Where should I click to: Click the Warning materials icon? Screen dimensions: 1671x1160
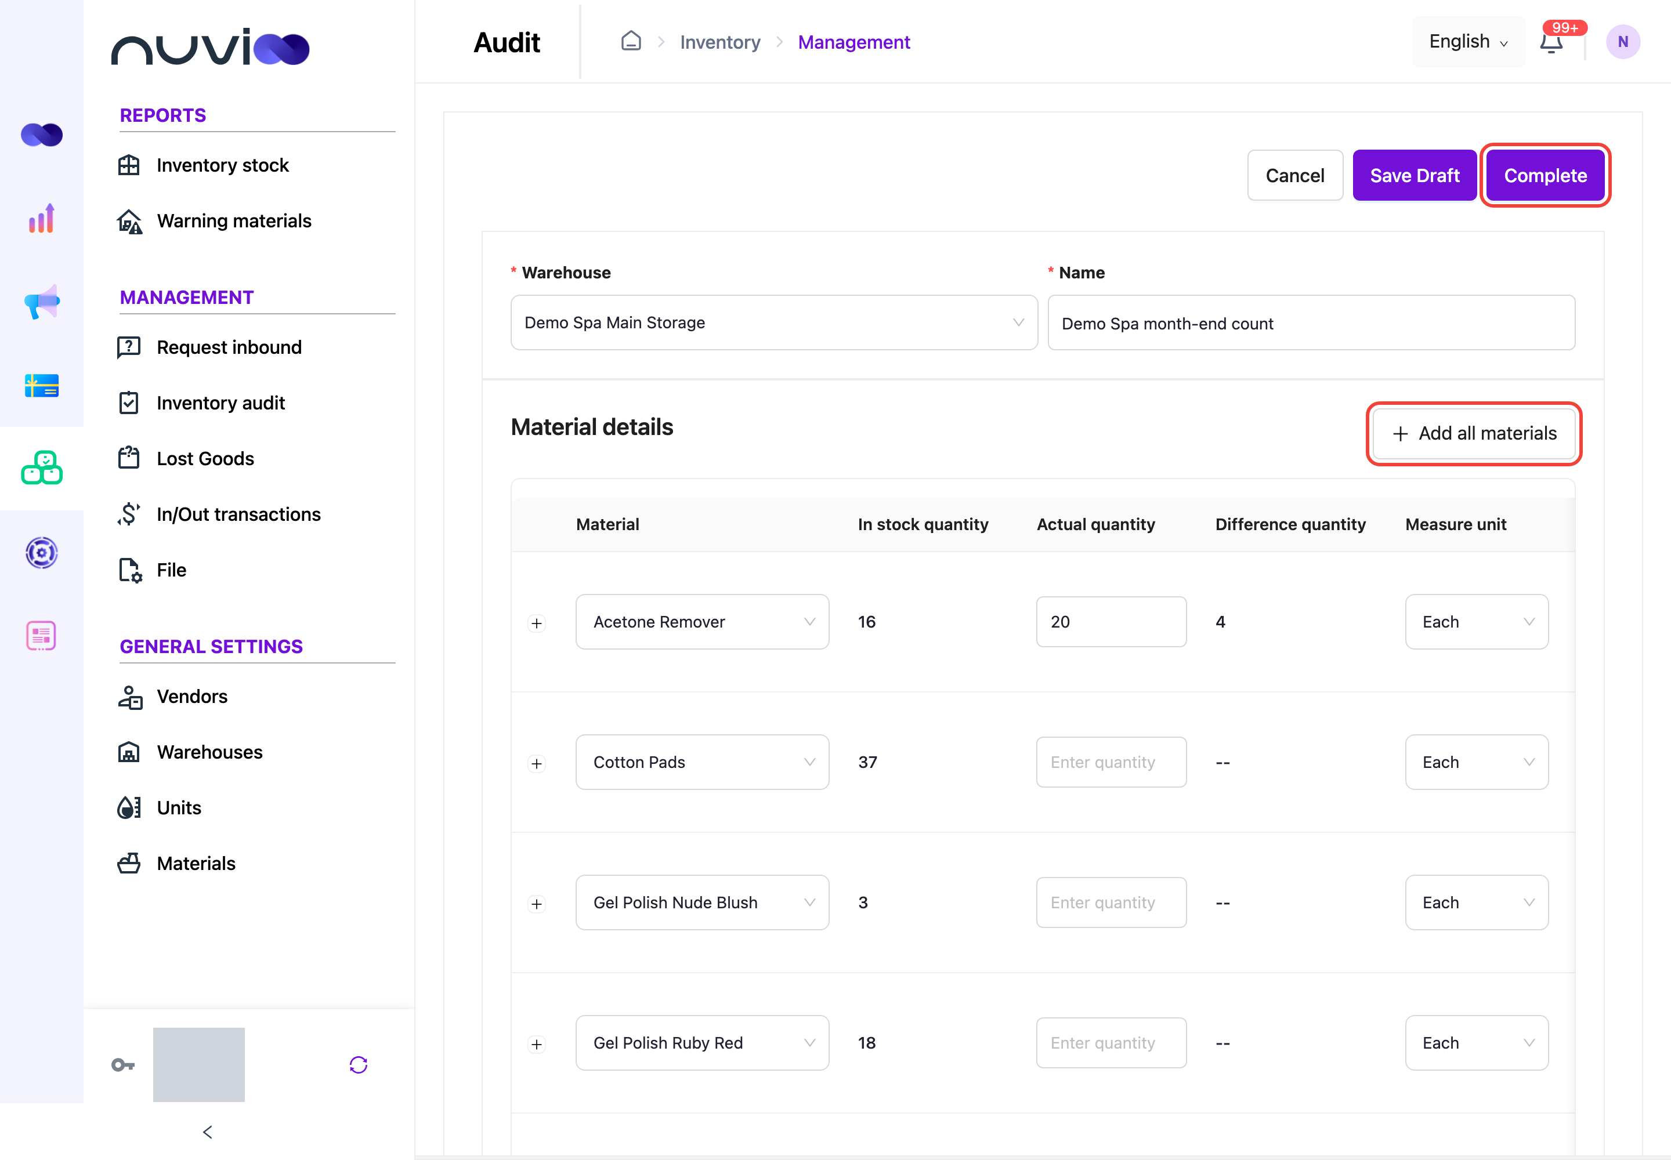[x=129, y=221]
